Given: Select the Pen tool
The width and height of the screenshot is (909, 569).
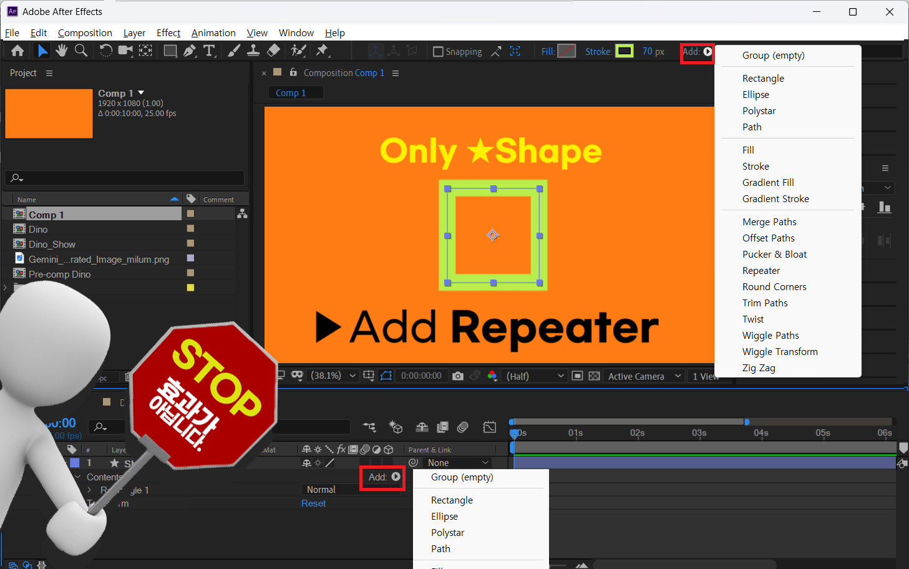Looking at the screenshot, I should (190, 51).
